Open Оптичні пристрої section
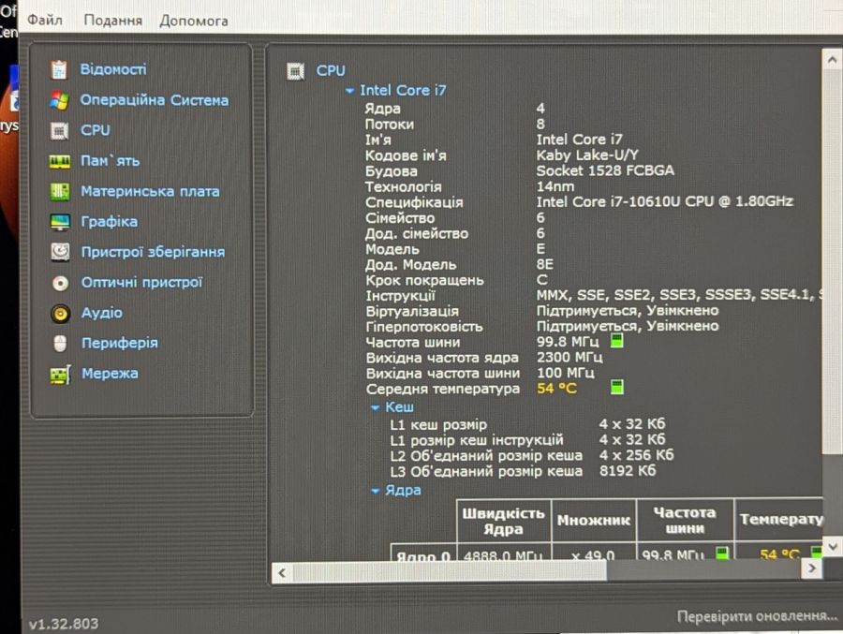Viewport: 843px width, 634px height. click(x=142, y=282)
